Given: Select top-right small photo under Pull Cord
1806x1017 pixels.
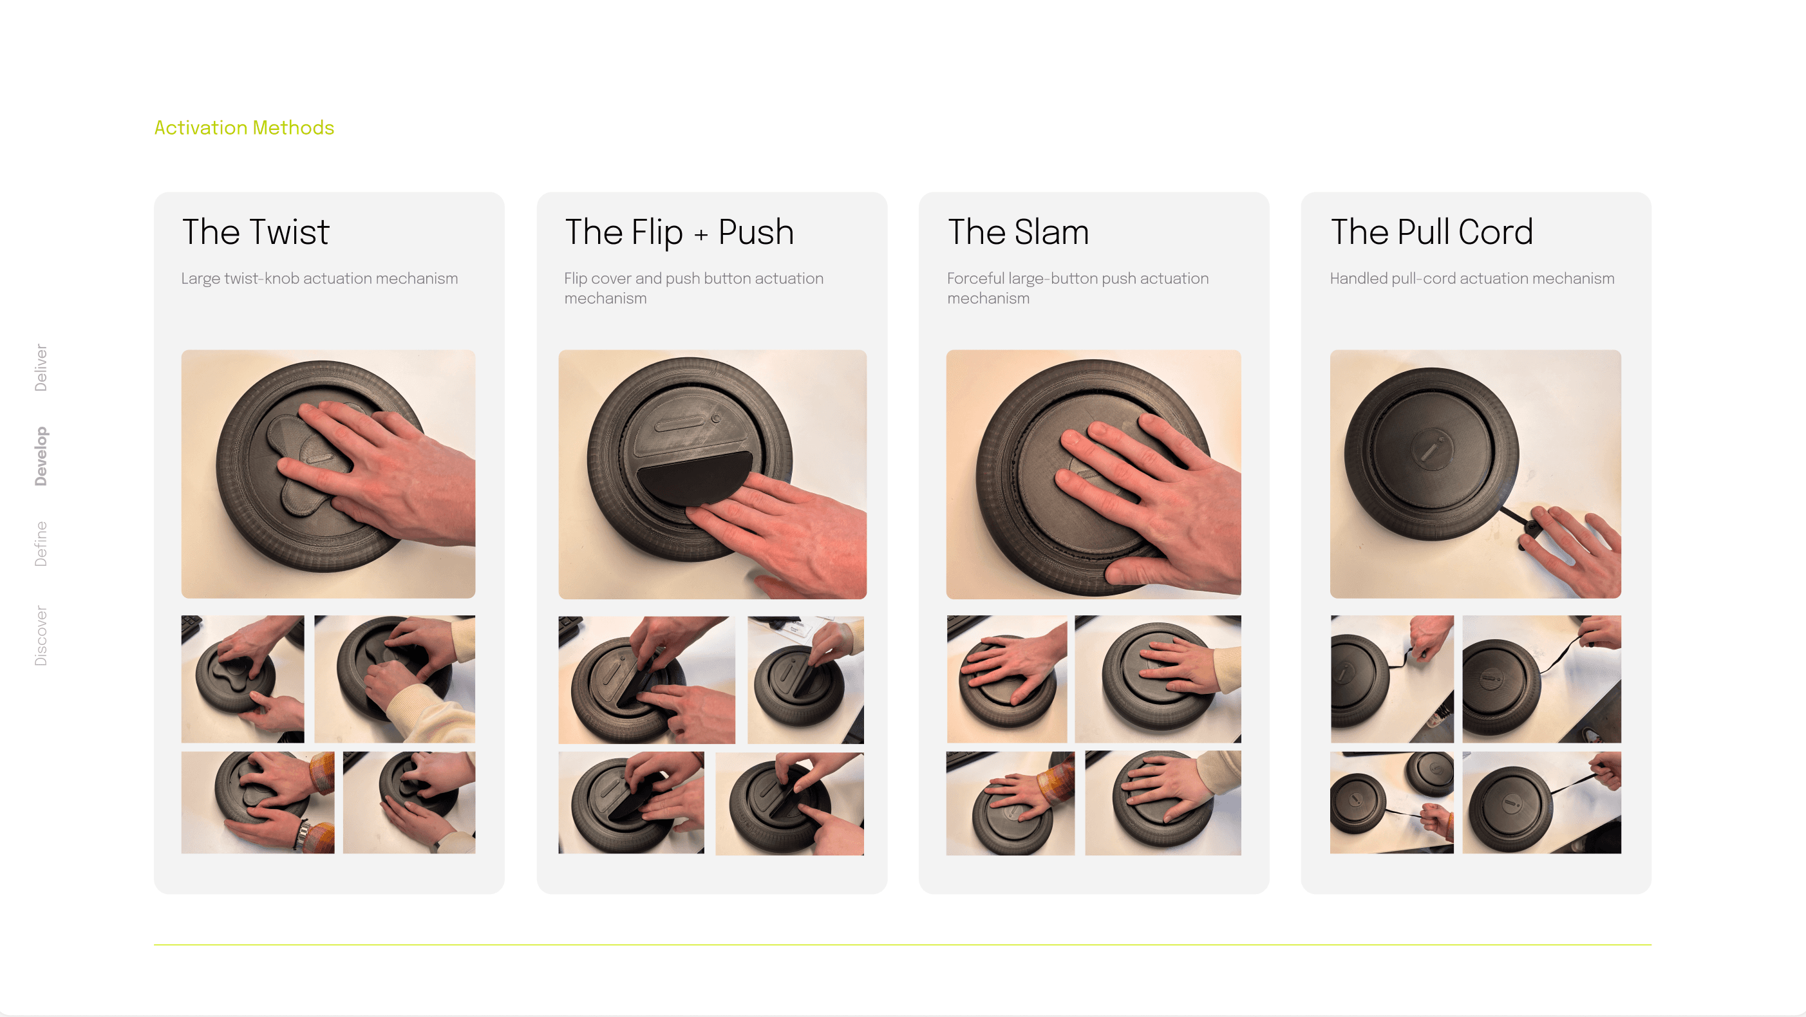Looking at the screenshot, I should coord(1541,679).
